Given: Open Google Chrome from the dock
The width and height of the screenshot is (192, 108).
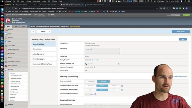Looking at the screenshot, I should click(2, 22).
